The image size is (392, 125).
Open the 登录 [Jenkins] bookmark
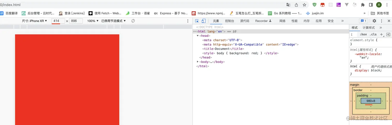[x=72, y=13]
